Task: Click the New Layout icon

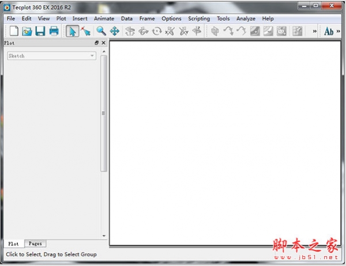Action: [x=14, y=31]
